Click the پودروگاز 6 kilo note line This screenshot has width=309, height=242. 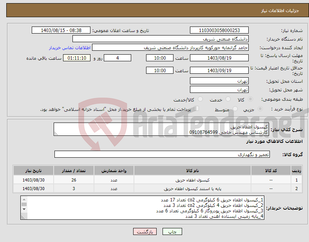click(x=210, y=211)
